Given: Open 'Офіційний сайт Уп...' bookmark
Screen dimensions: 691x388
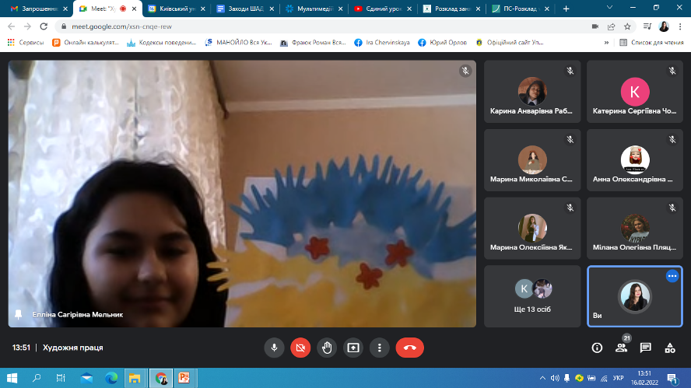Looking at the screenshot, I should (x=510, y=42).
